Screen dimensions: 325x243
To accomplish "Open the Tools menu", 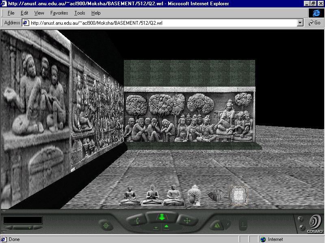I will (x=80, y=13).
